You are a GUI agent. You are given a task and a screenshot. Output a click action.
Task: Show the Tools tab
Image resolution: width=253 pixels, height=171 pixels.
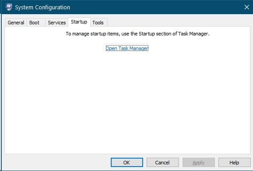coord(98,23)
